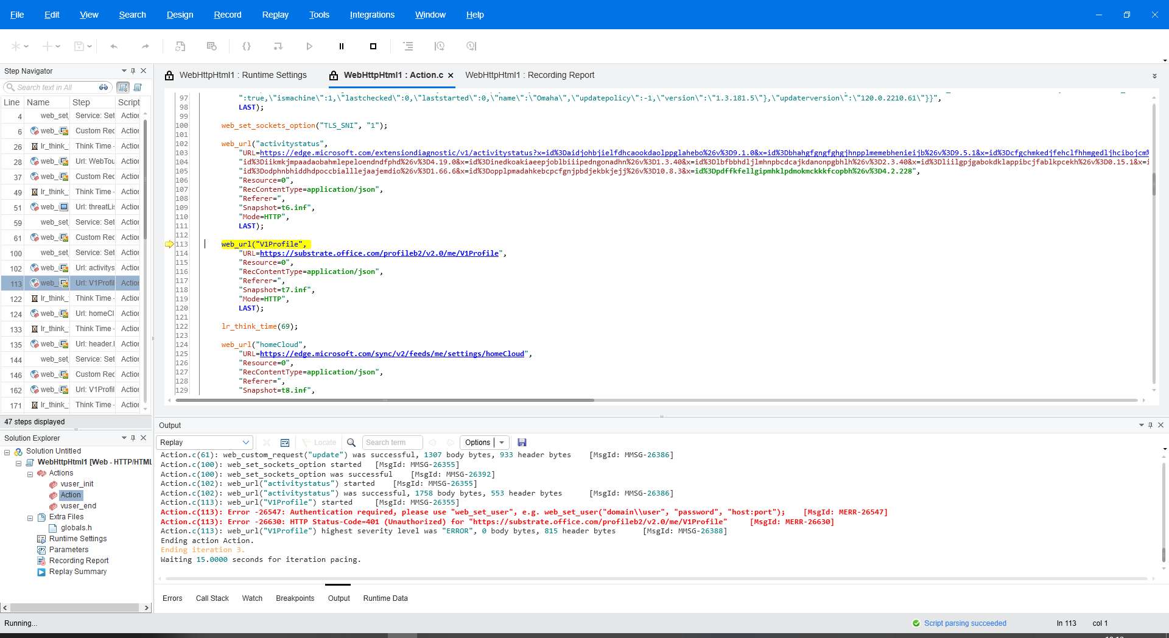Toggle the second Step Navigator view button
Screen dimensions: 1169x638
[x=138, y=88]
